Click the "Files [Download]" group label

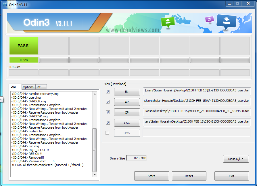point(115,84)
